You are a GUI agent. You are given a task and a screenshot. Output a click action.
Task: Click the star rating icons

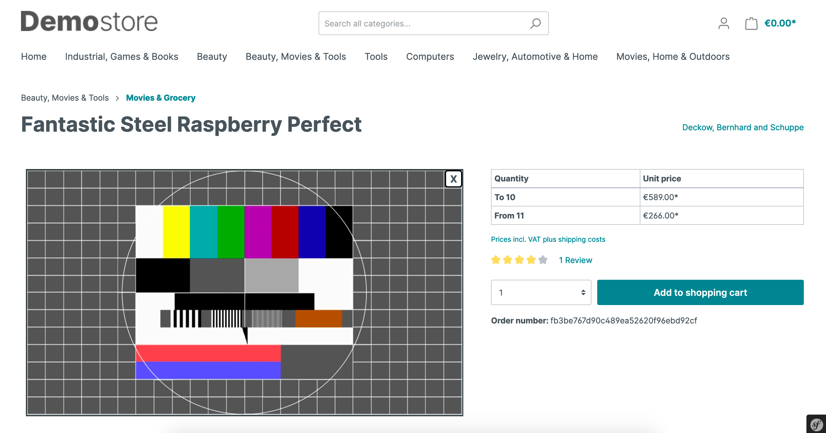(519, 260)
